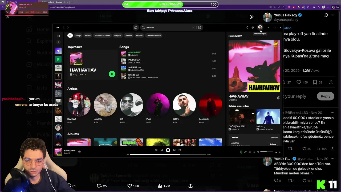Open the DOĞUŞTAN BERİ related music video
This screenshot has width=341, height=192.
point(241,120)
